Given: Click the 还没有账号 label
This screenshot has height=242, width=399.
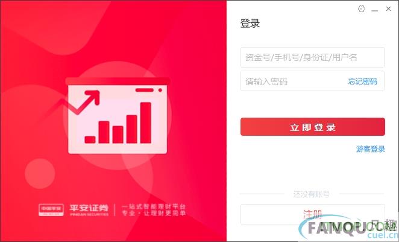Looking at the screenshot, I should [312, 194].
